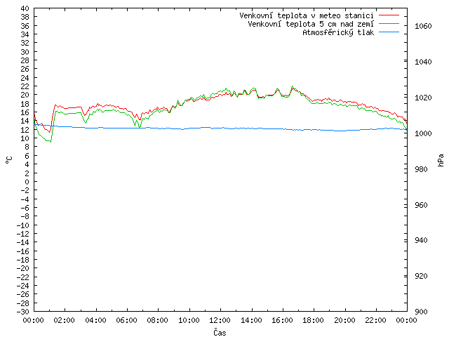Click the '°C' left axis label
Screen dimensions: 449x337
(9, 160)
